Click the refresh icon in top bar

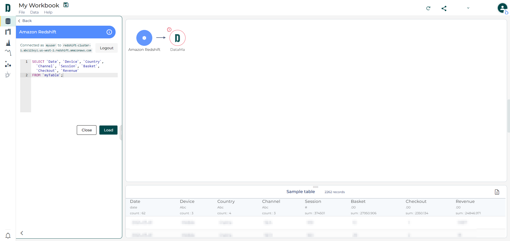(x=428, y=8)
